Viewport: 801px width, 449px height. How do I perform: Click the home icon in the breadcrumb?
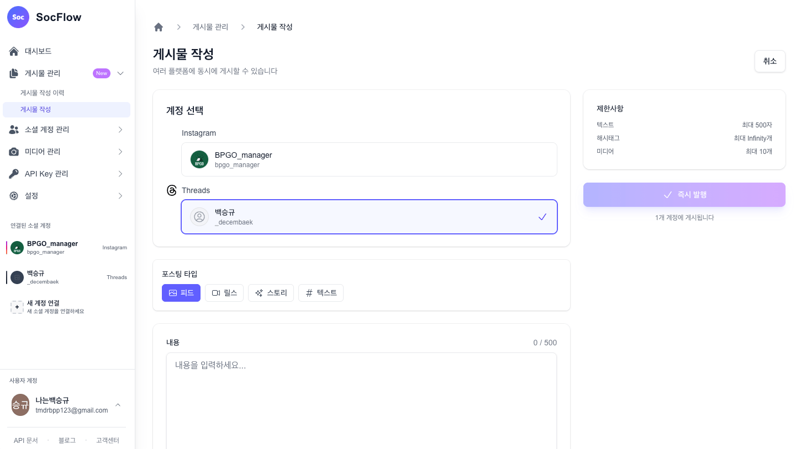pos(159,26)
